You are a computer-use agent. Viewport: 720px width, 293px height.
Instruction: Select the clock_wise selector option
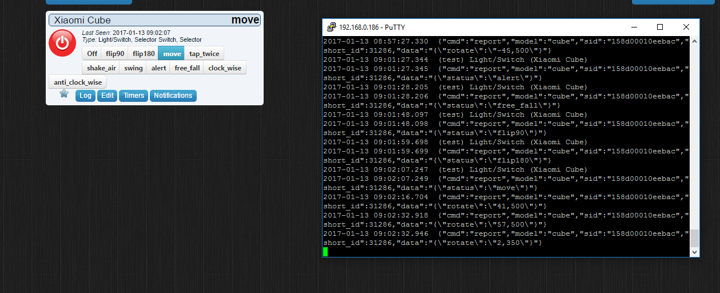(225, 68)
